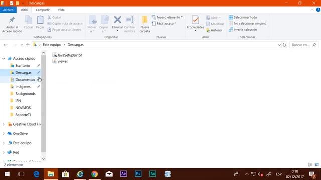Select the viewer file
The width and height of the screenshot is (321, 180).
tap(60, 61)
